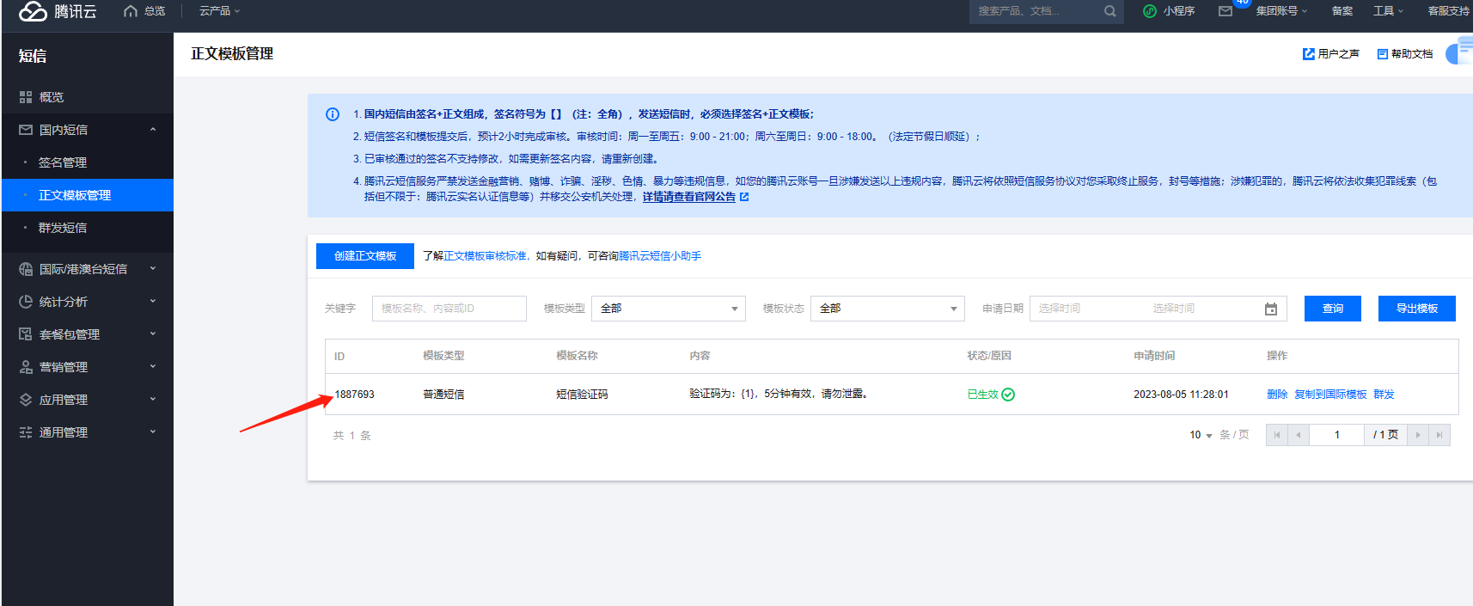Go to first page pagination icon
1473x606 pixels.
click(x=1276, y=435)
